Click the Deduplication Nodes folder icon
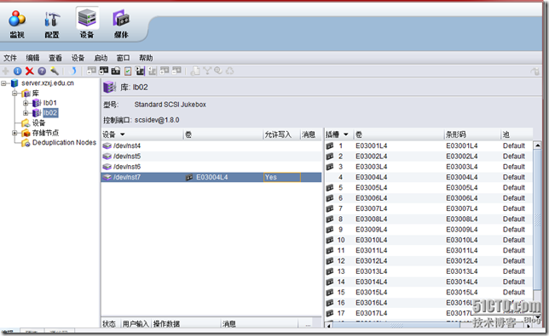The image size is (549, 336). pos(26,143)
